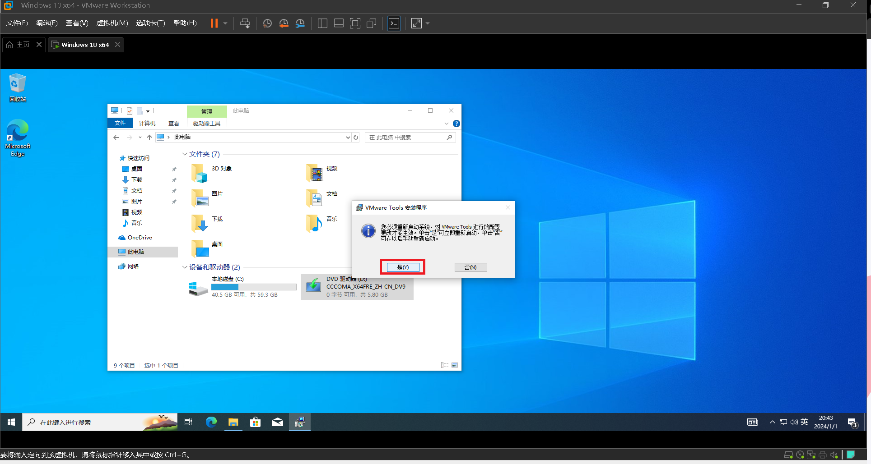Open the 计算机 ribbon tab
The width and height of the screenshot is (871, 464).
tap(147, 123)
